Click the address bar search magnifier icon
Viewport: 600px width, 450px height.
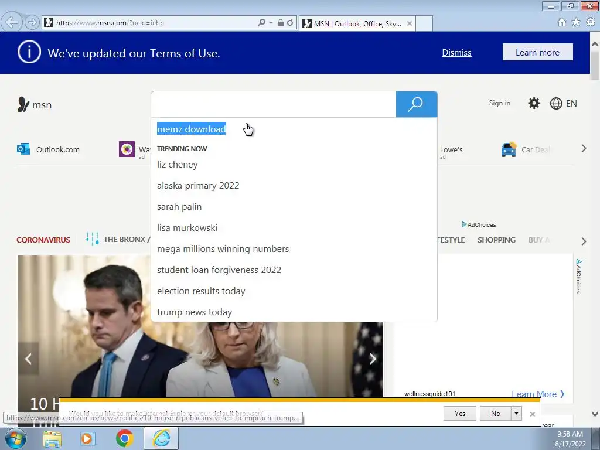coord(262,23)
